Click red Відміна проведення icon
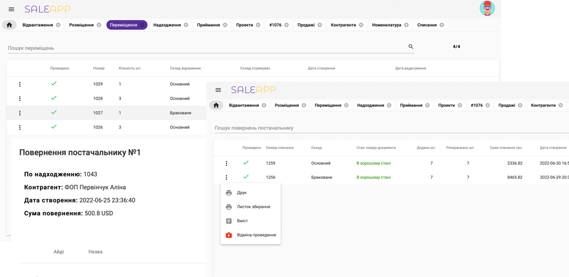 point(228,235)
